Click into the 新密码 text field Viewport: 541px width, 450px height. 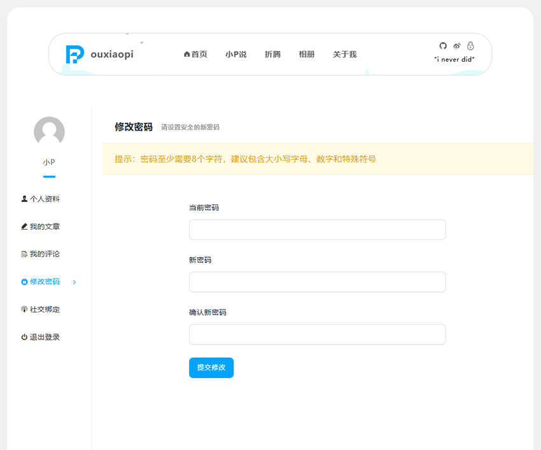click(317, 282)
